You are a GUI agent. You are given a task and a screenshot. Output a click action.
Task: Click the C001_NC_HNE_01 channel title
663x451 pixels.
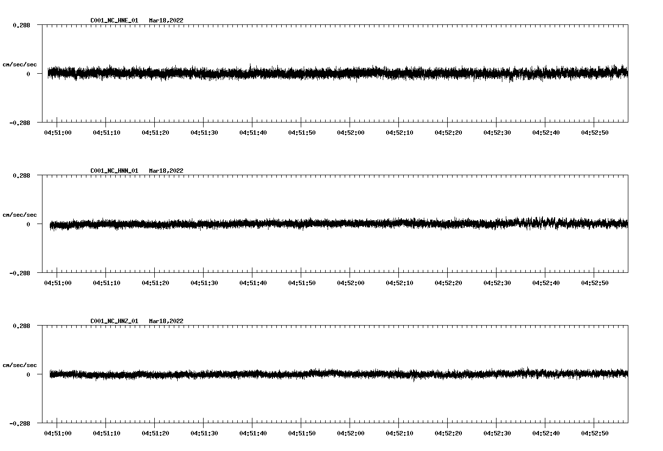click(x=114, y=20)
